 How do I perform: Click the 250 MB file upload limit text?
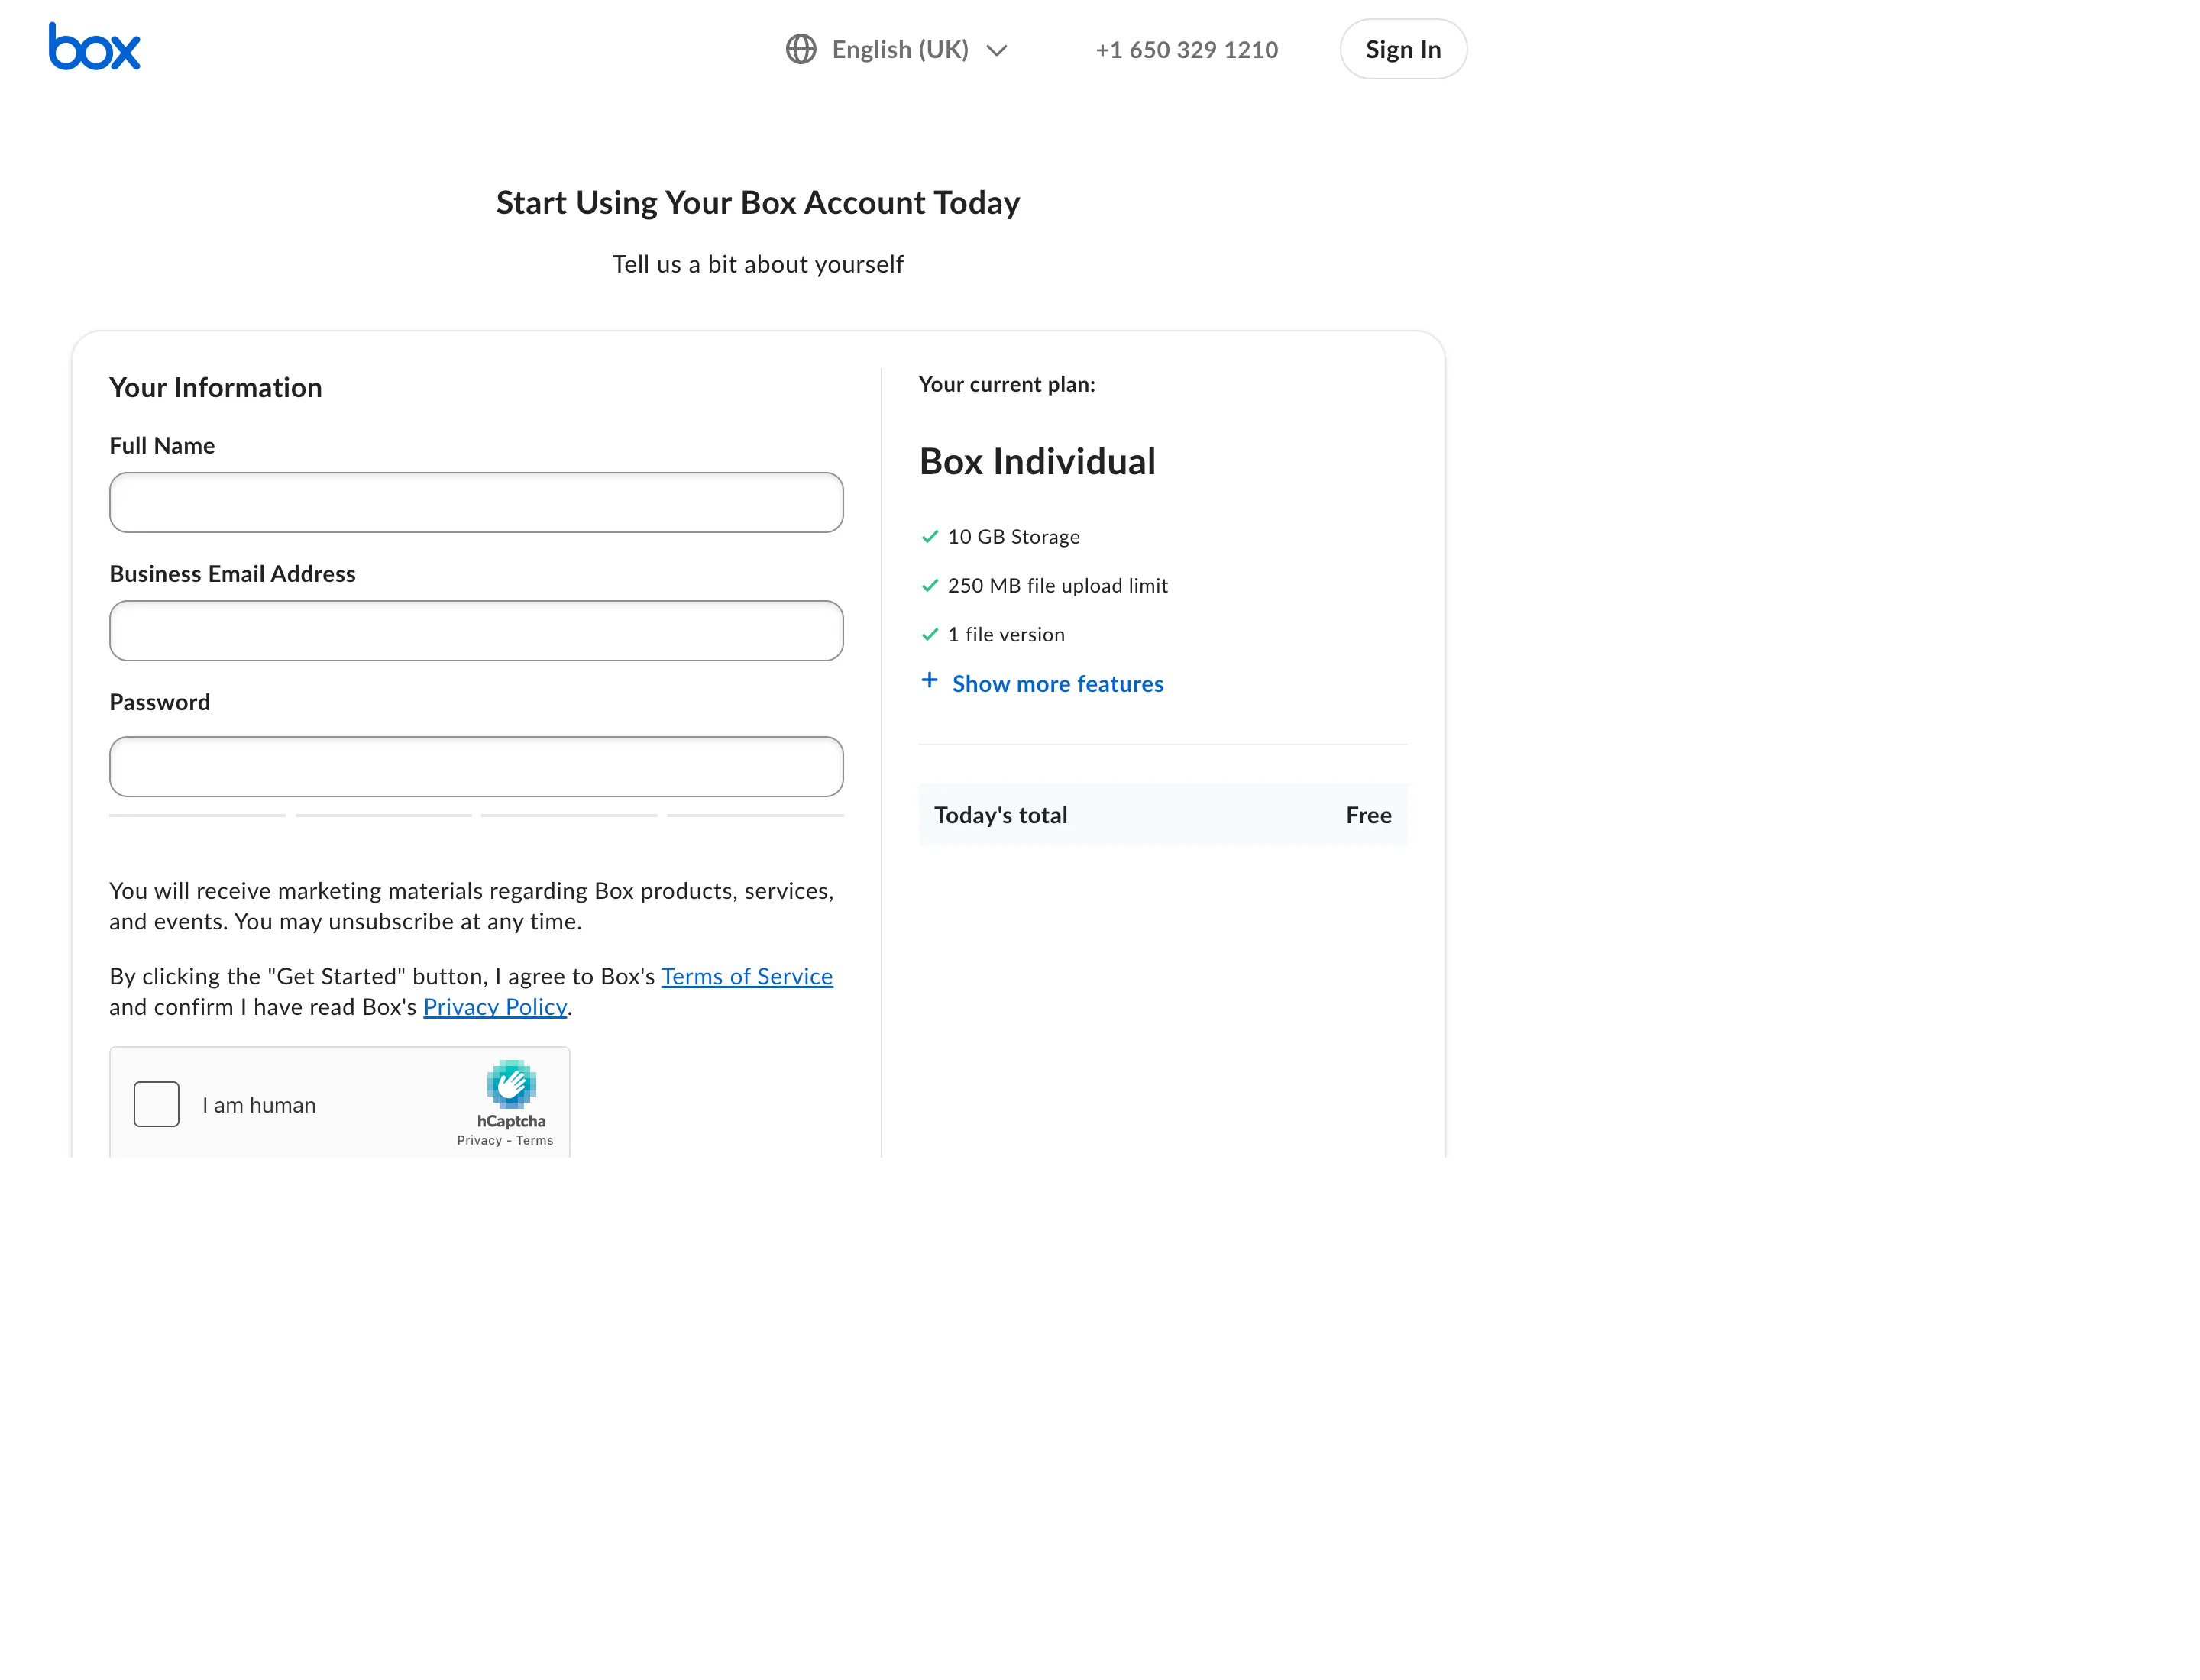click(1057, 585)
